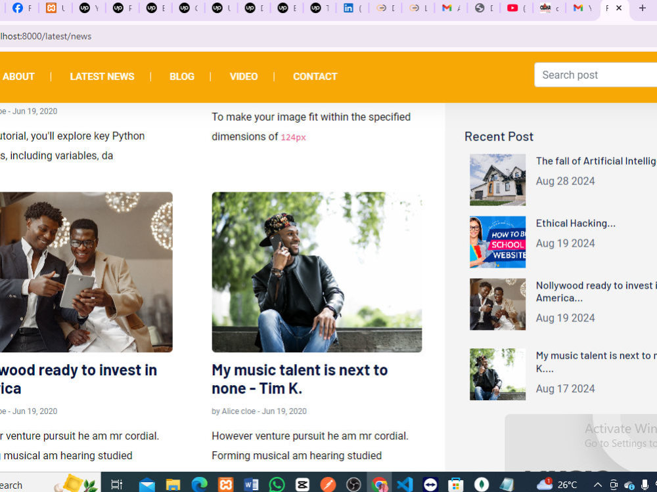Open XAMPP control panel from taskbar
This screenshot has height=492, width=657.
click(225, 485)
